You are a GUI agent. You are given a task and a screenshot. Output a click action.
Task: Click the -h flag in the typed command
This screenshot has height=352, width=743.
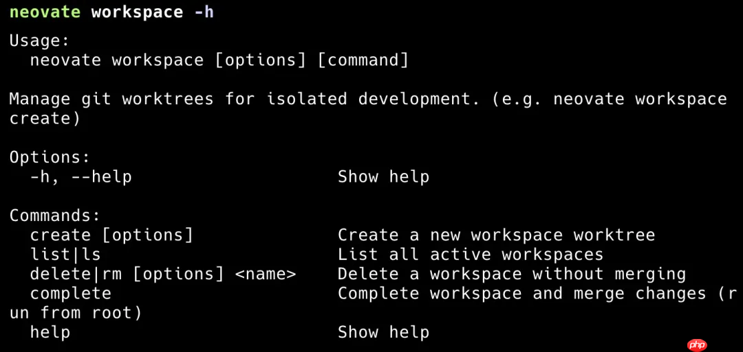[x=204, y=12]
